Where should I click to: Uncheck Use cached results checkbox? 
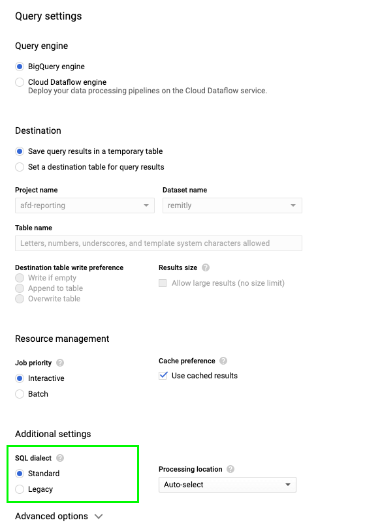click(x=163, y=376)
